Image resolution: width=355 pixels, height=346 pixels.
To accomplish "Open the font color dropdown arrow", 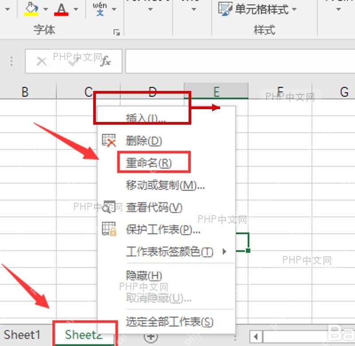I will point(76,9).
